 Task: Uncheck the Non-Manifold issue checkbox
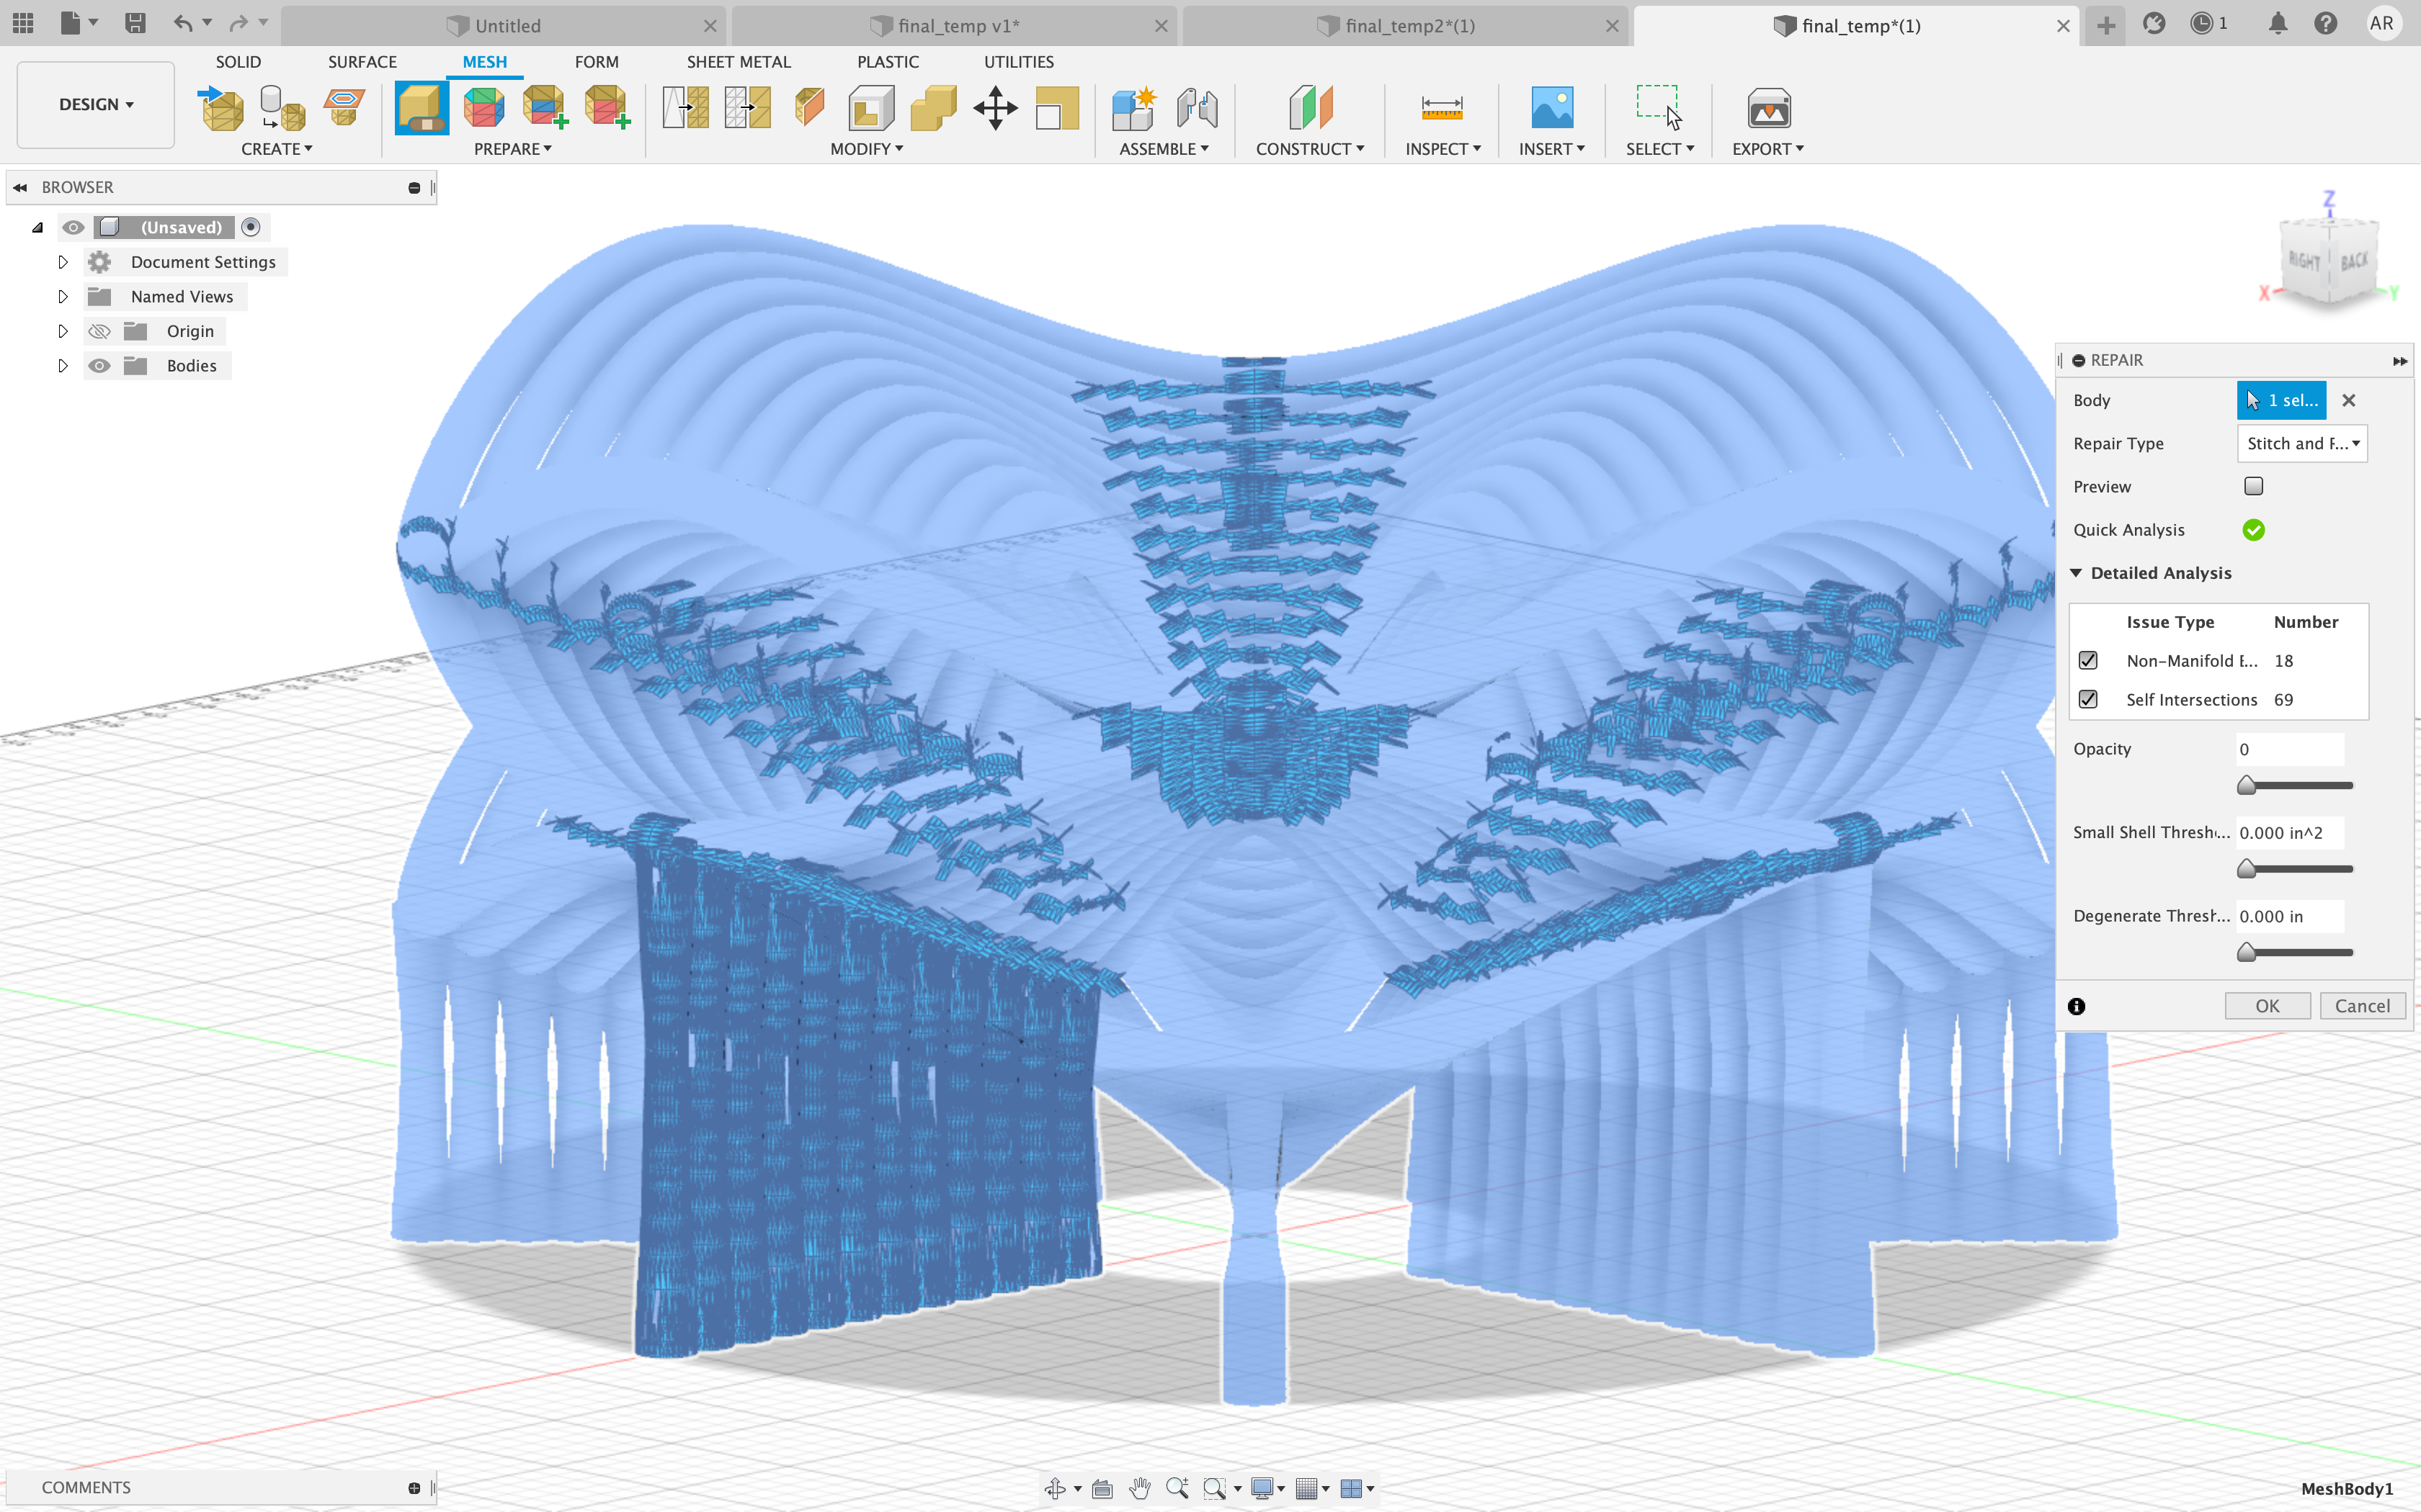click(2089, 660)
